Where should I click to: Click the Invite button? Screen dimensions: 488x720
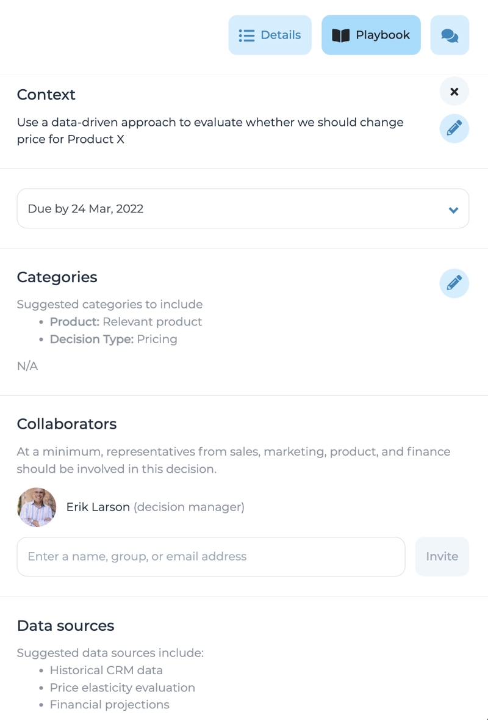(x=442, y=556)
